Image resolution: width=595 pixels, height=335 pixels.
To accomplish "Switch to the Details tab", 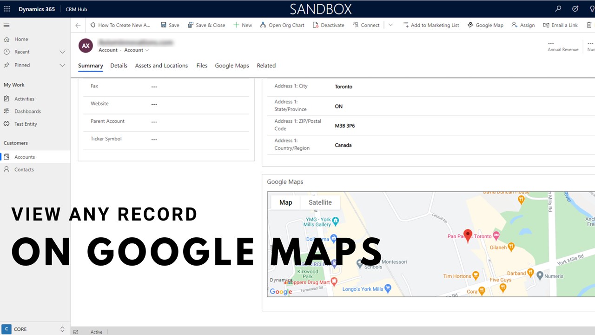I will point(119,66).
